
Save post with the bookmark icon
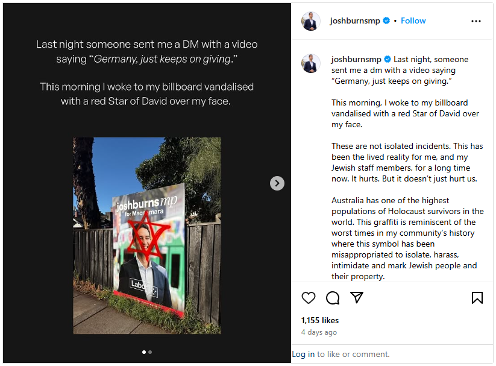click(477, 298)
